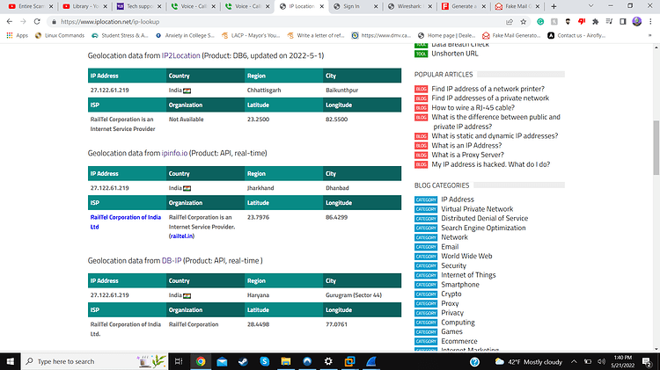Show the hidden bookmarks overflow chevron

[x=650, y=36]
